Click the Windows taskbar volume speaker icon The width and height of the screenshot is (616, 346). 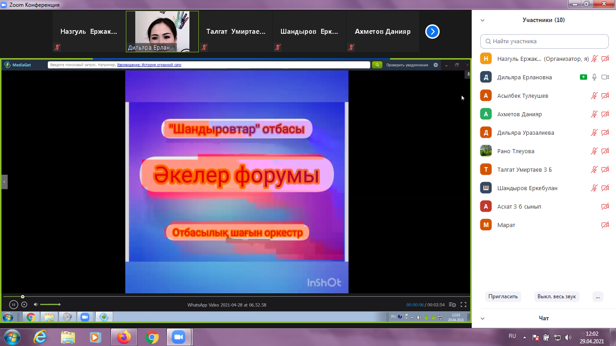pyautogui.click(x=569, y=337)
